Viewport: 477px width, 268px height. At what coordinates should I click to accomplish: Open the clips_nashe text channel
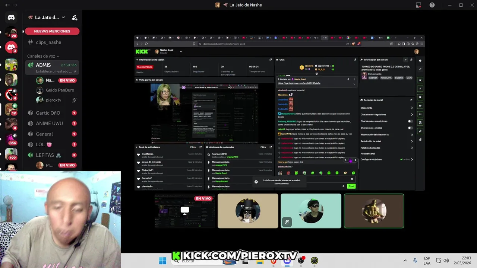tap(52, 42)
